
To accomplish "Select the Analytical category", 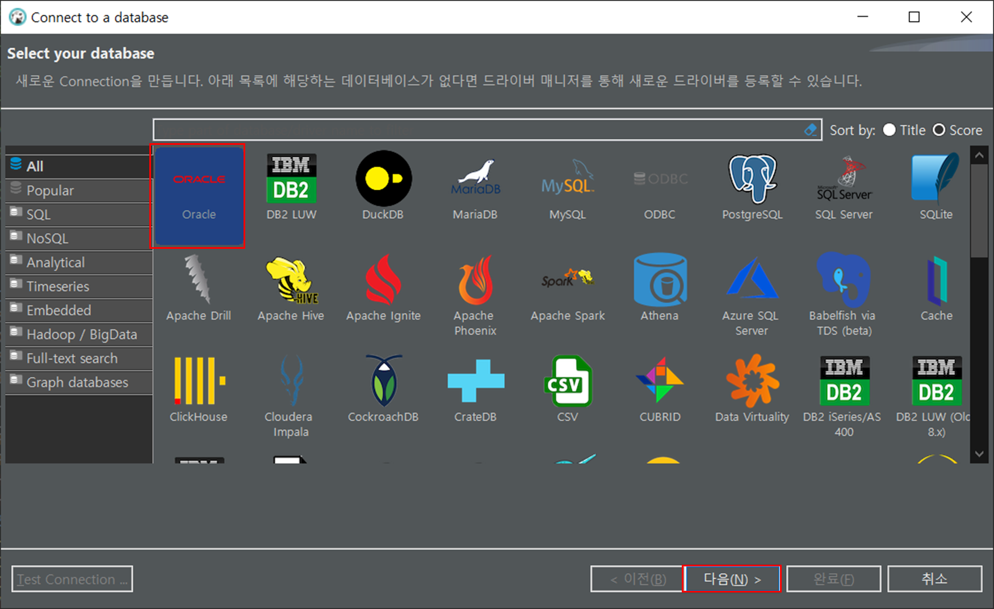I will pos(79,262).
